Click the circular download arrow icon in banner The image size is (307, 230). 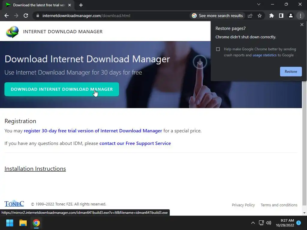200,62
